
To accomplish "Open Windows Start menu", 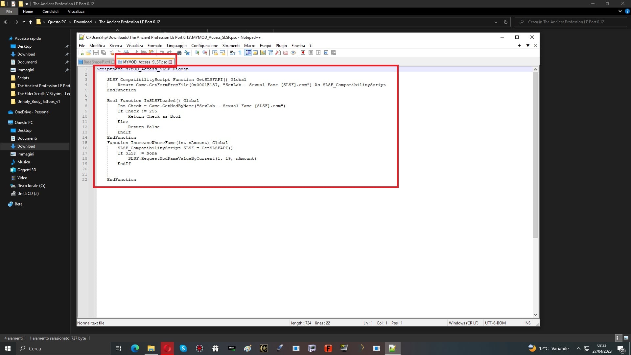I will point(8,348).
